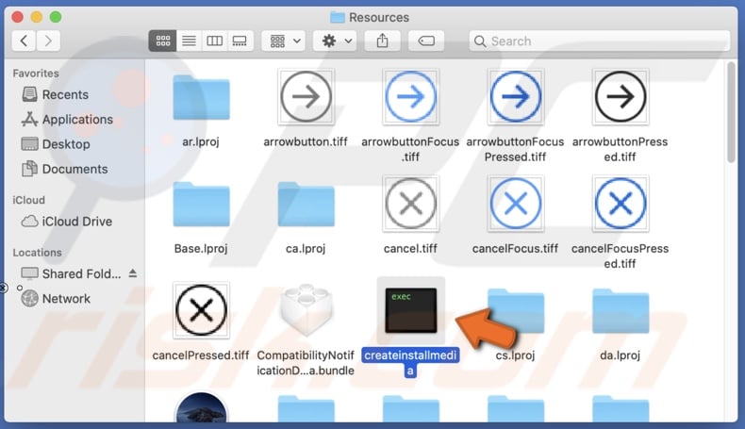Click the 'arrowbutton.tiff' file name label
The width and height of the screenshot is (745, 429).
click(306, 141)
